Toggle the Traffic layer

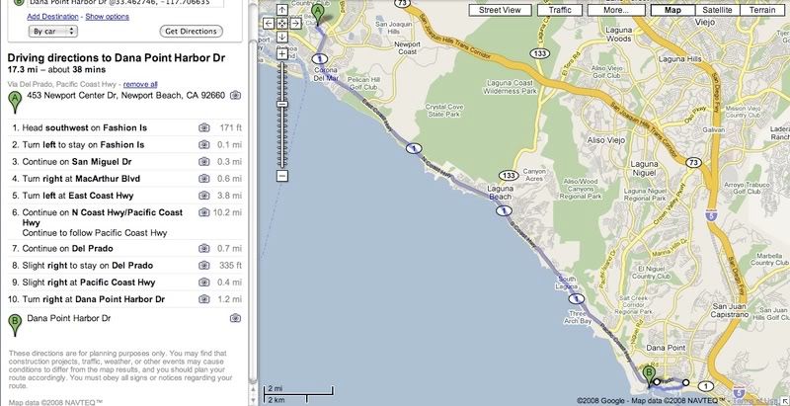(560, 10)
